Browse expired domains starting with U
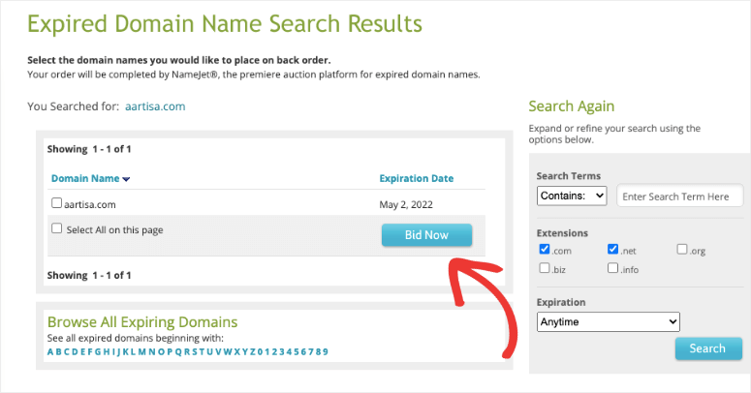Image resolution: width=751 pixels, height=393 pixels. pyautogui.click(x=210, y=351)
